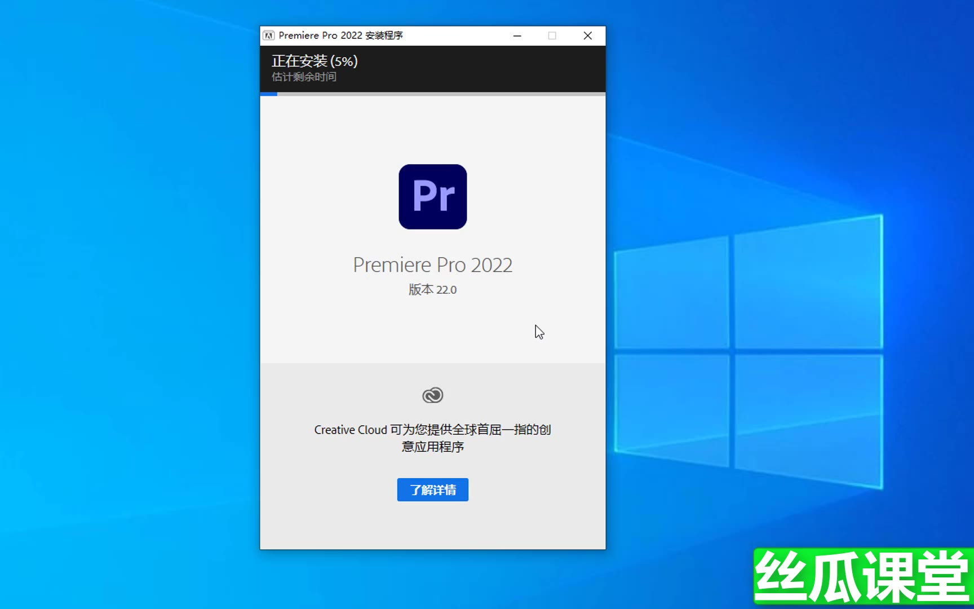Click the 估计剩余时间 label
Viewport: 974px width, 609px height.
(x=304, y=77)
